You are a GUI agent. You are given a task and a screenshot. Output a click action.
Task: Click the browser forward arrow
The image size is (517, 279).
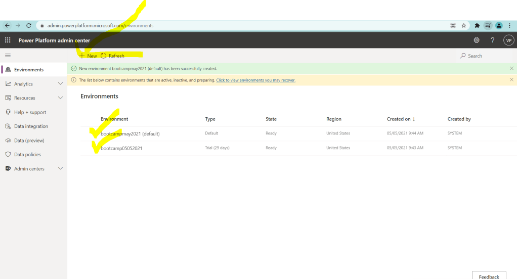18,25
